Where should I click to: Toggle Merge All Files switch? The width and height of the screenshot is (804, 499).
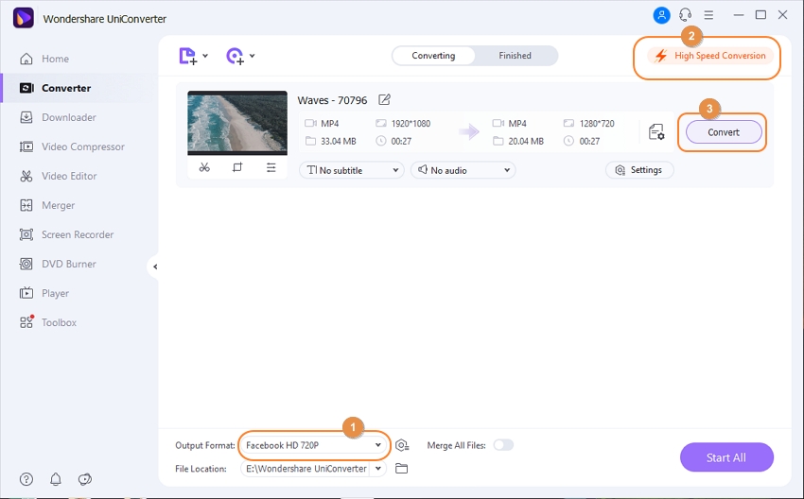pos(503,445)
